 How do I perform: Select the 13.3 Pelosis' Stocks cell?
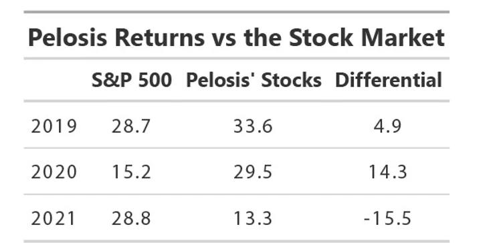point(253,218)
